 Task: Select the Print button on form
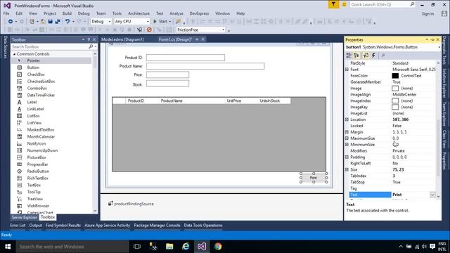[314, 178]
